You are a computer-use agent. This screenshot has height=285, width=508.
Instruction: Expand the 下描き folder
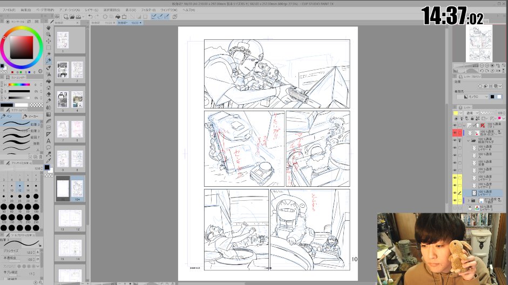tap(468, 200)
